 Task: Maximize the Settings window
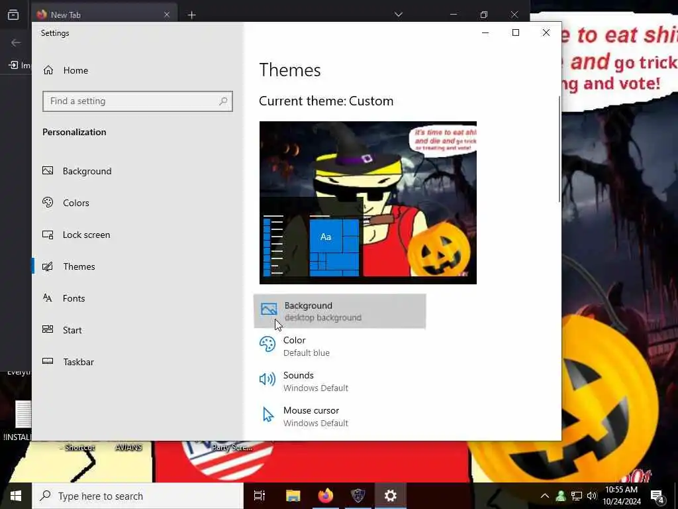[x=515, y=32]
